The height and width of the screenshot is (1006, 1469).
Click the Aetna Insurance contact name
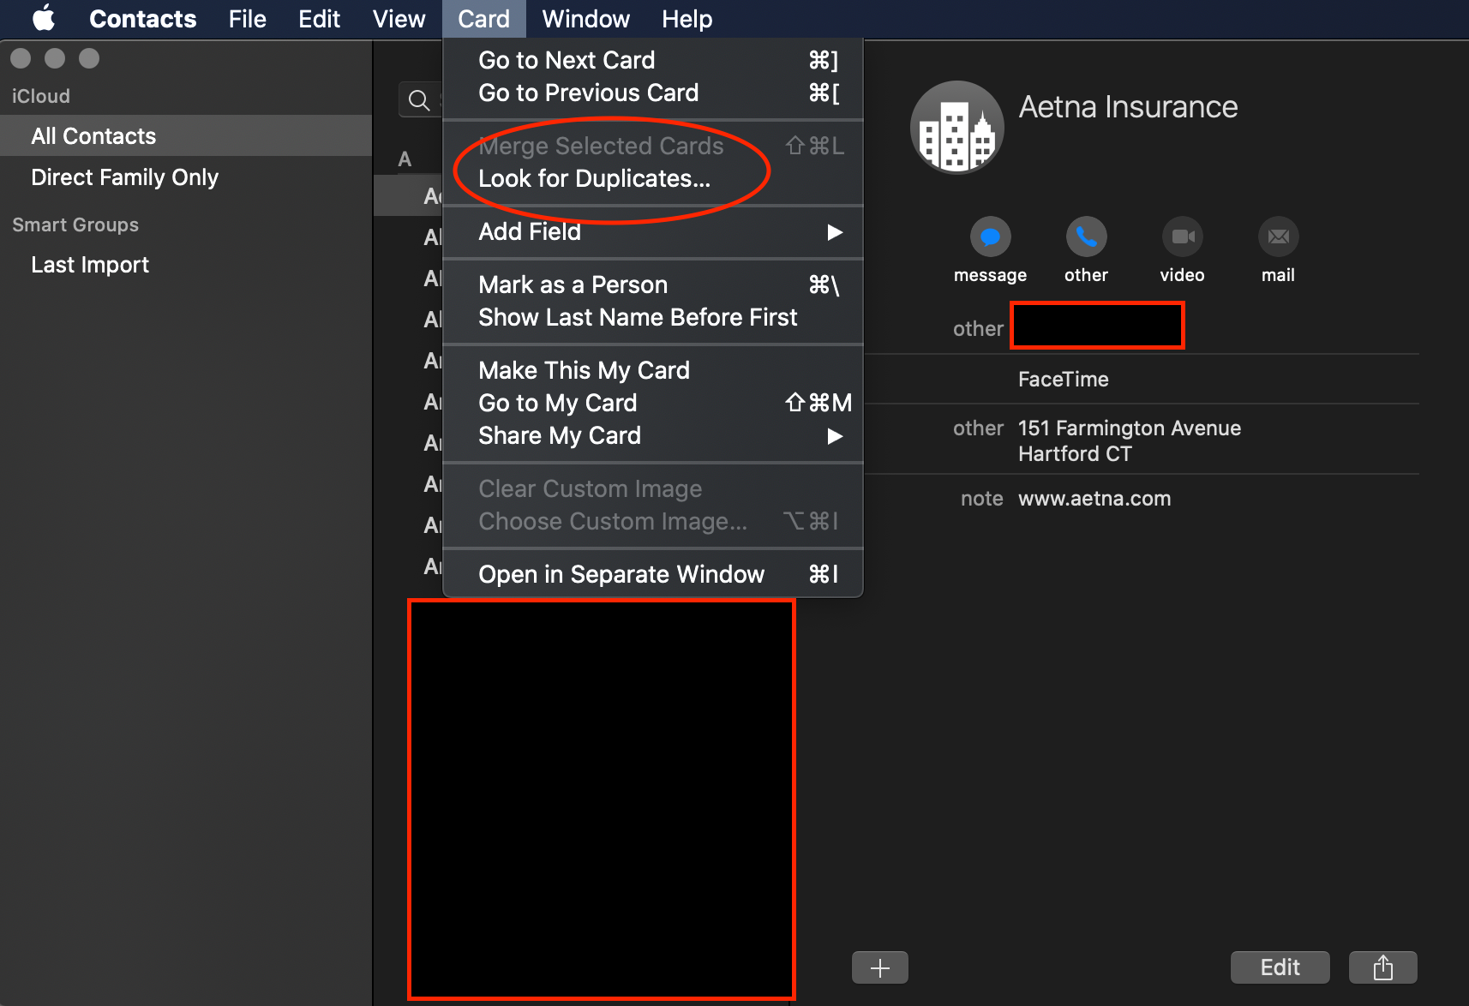(x=1128, y=107)
